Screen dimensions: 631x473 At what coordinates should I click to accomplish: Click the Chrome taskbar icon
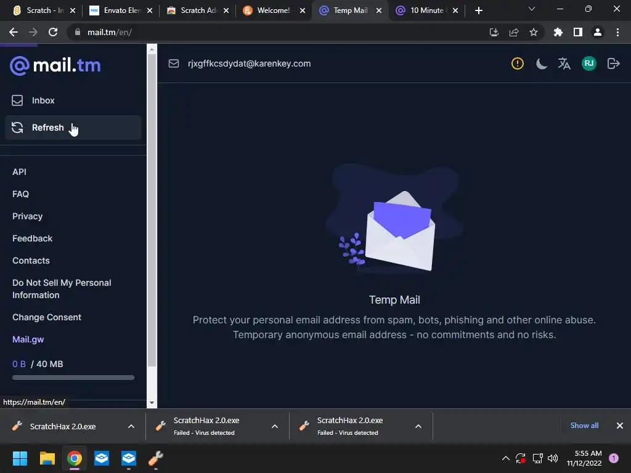click(x=75, y=458)
